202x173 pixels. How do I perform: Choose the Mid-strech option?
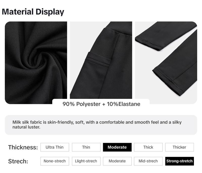coord(148,161)
